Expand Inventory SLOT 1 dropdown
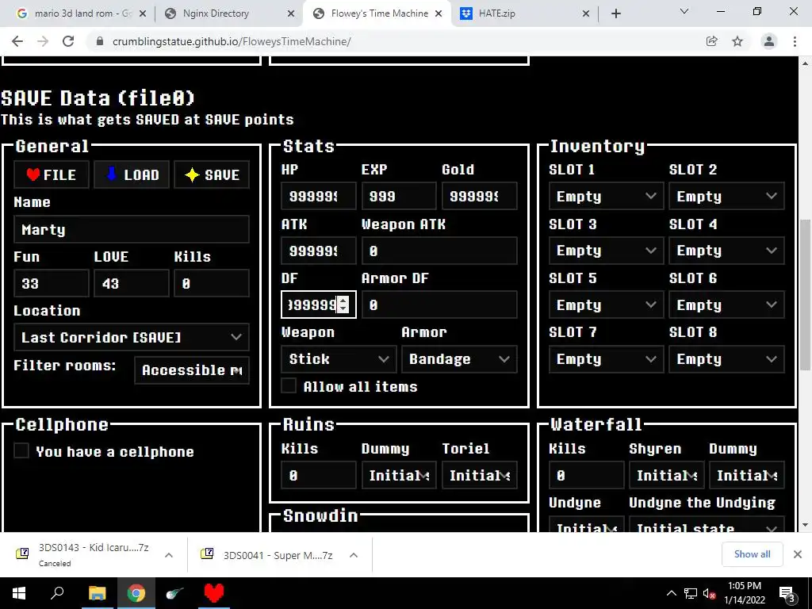The height and width of the screenshot is (609, 812). tap(606, 197)
